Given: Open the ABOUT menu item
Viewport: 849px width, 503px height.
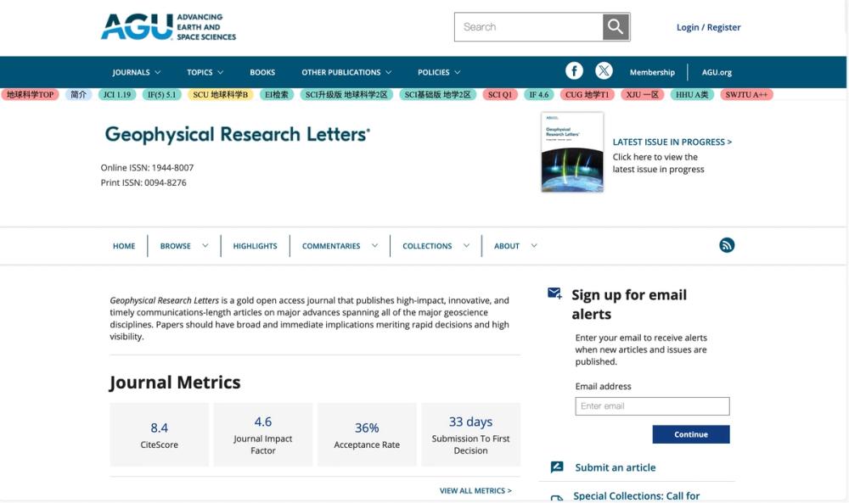Looking at the screenshot, I should point(507,245).
